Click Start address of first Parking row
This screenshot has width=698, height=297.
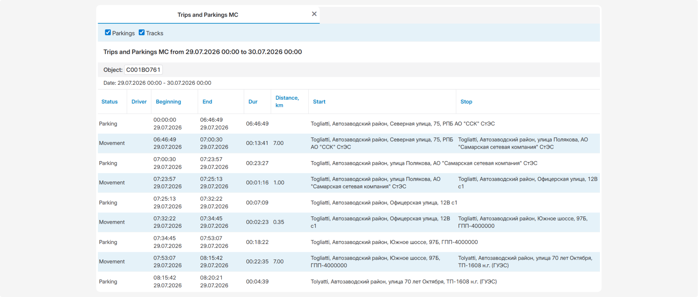[x=403, y=124]
